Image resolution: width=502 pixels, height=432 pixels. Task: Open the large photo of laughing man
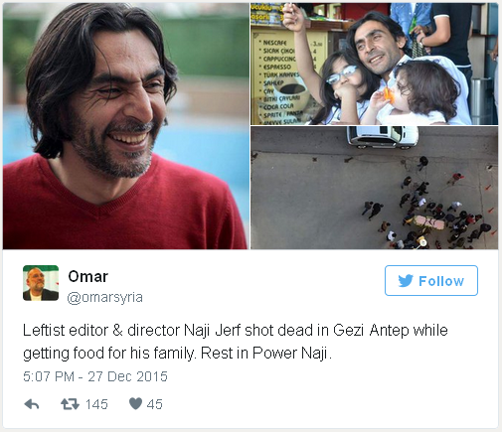(x=126, y=126)
